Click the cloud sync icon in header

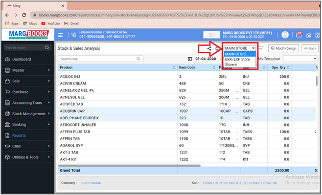(x=308, y=35)
